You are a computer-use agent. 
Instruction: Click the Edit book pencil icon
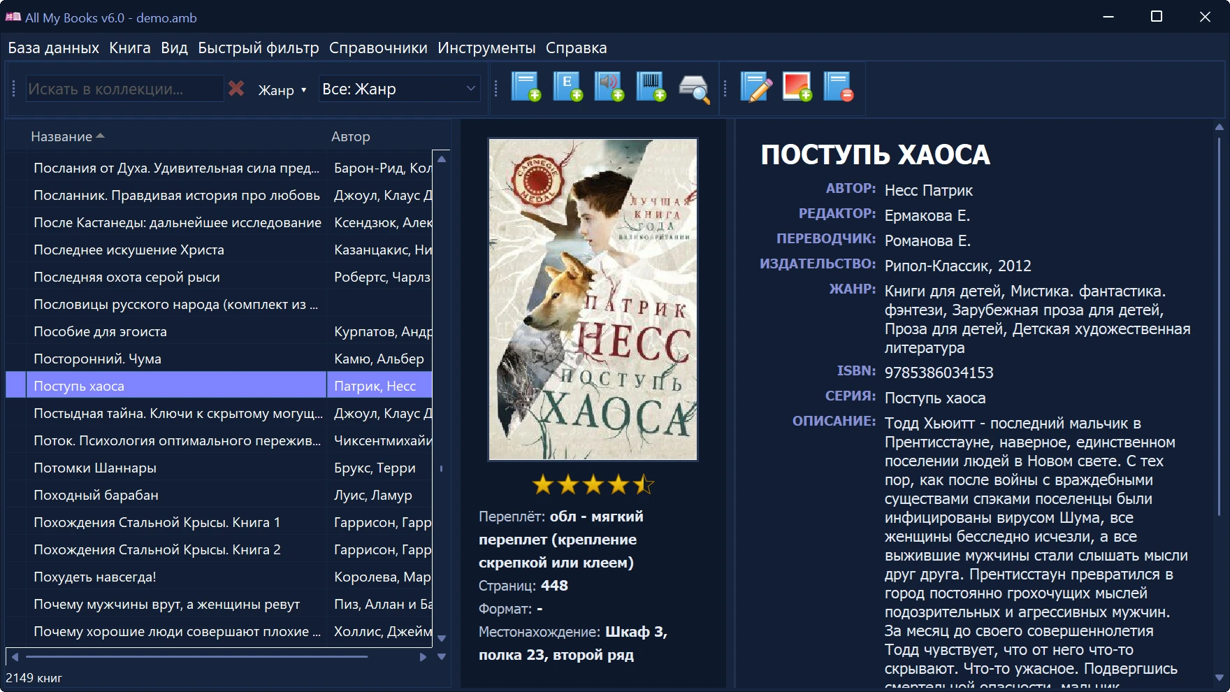[x=755, y=88]
